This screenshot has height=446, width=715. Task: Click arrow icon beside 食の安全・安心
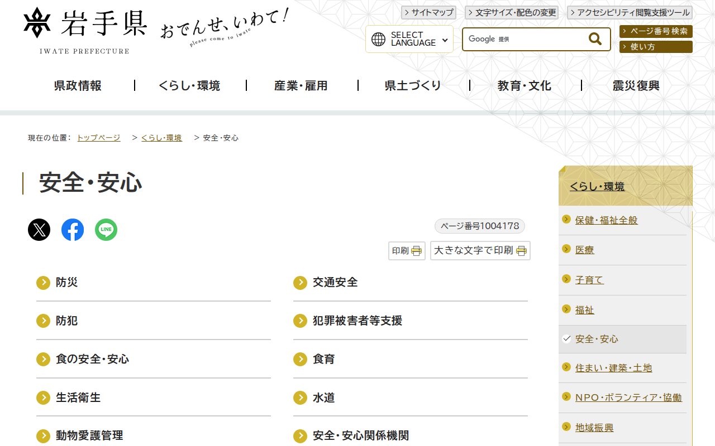click(44, 359)
